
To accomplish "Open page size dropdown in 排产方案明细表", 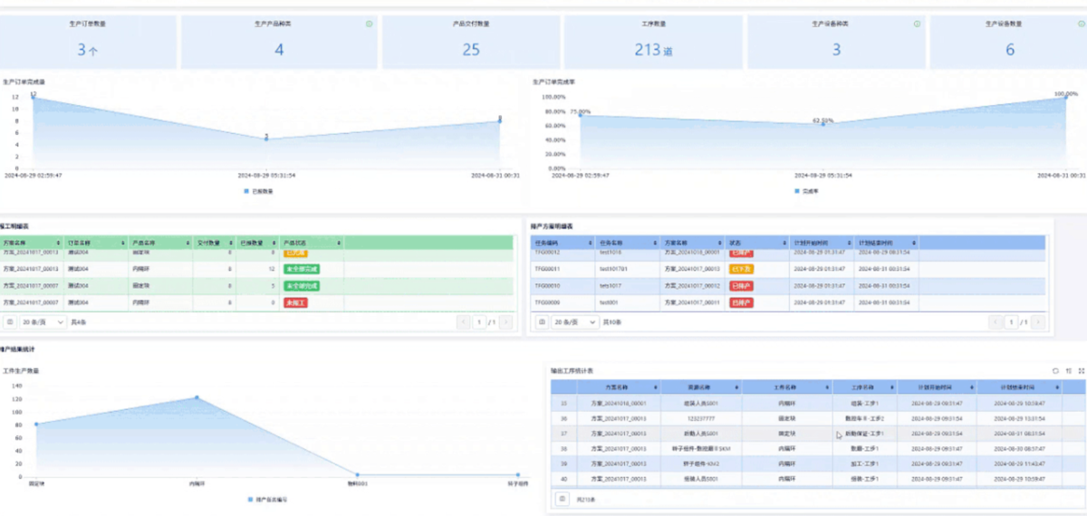I will point(575,322).
